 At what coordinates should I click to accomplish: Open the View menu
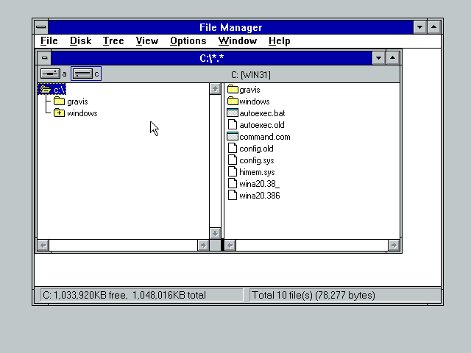click(147, 41)
